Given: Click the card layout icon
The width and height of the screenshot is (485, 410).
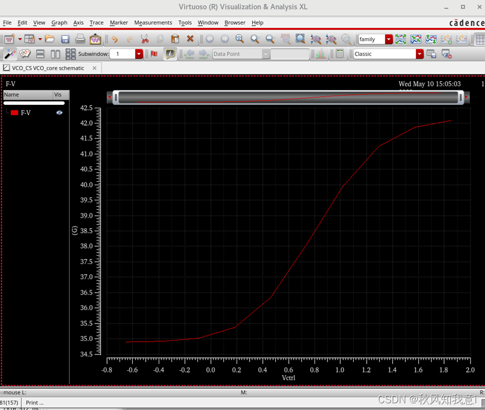Looking at the screenshot, I should point(25,54).
